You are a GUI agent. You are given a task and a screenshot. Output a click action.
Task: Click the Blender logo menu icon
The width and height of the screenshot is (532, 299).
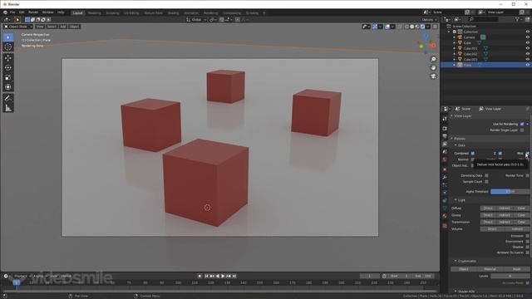pos(5,12)
